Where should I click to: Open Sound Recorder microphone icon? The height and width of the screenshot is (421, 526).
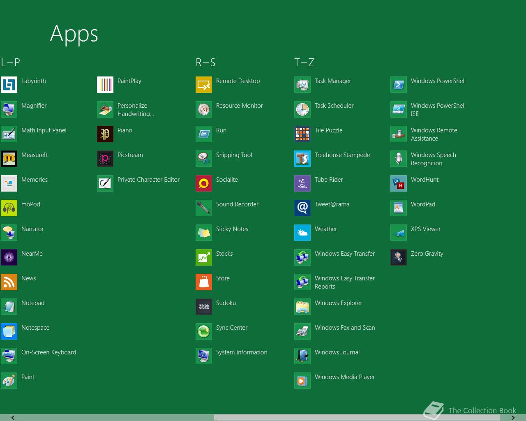[204, 208]
